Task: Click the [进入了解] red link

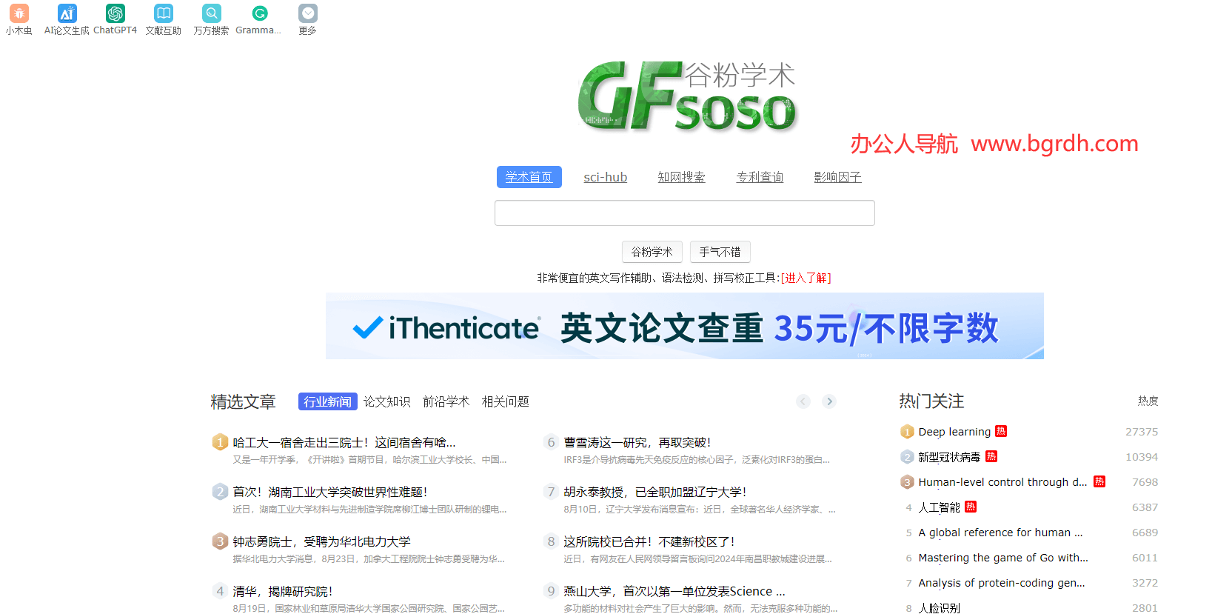Action: [806, 278]
